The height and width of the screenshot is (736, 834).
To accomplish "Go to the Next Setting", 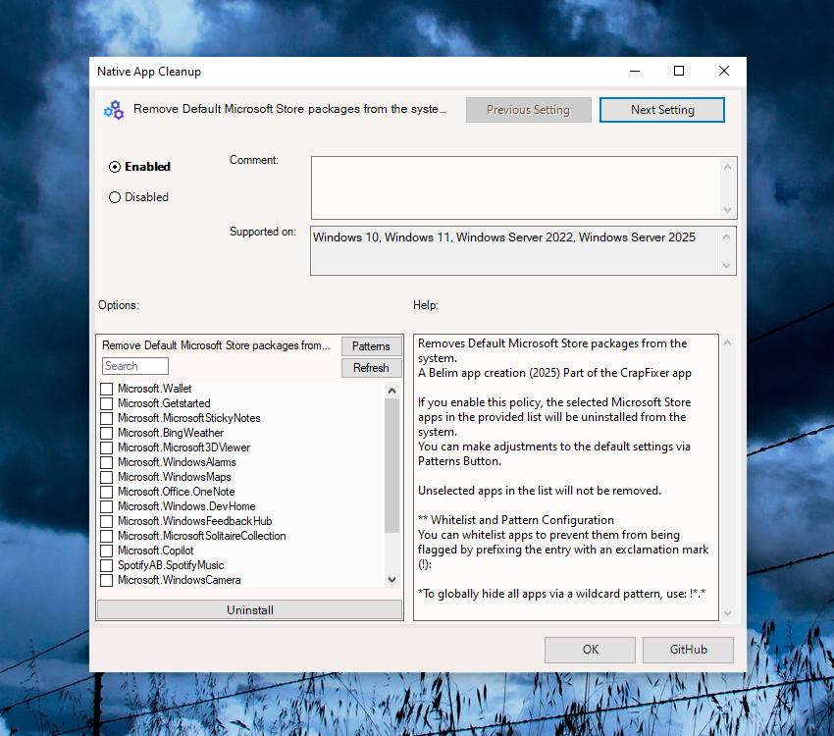I will tap(662, 110).
